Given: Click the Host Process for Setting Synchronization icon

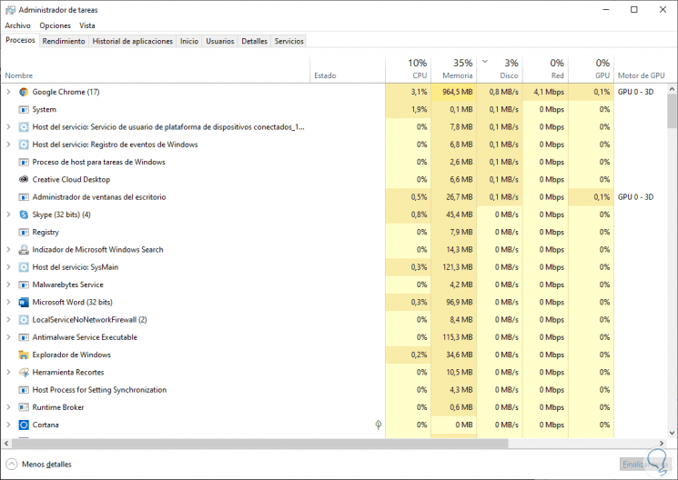Looking at the screenshot, I should pos(24,390).
